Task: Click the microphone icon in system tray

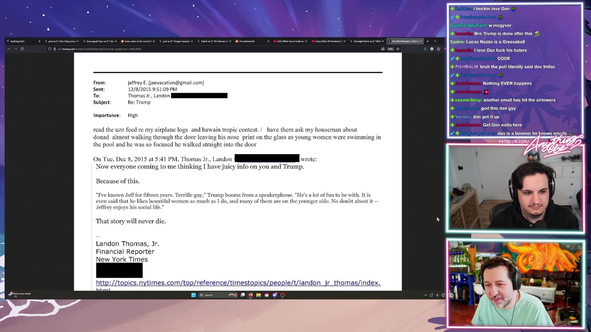Action: [x=437, y=295]
